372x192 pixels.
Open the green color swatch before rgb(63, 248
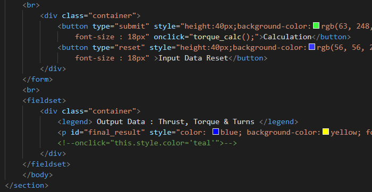tap(316, 25)
